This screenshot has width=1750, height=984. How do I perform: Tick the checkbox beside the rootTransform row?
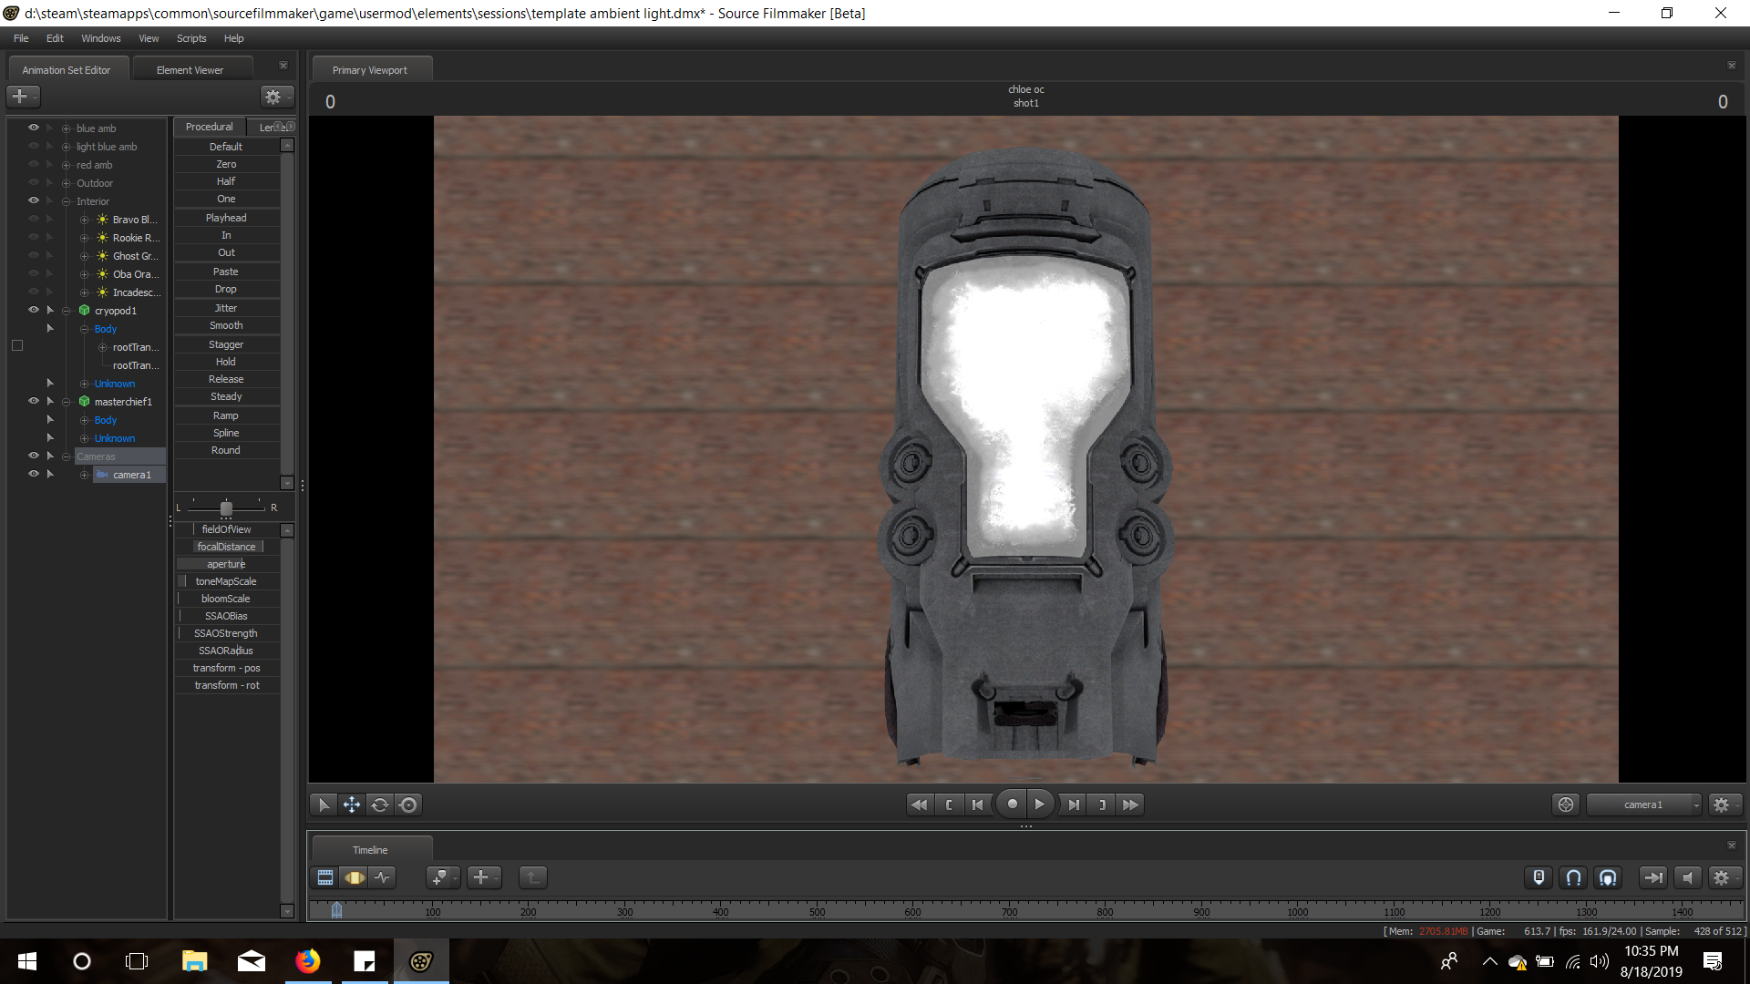(17, 345)
